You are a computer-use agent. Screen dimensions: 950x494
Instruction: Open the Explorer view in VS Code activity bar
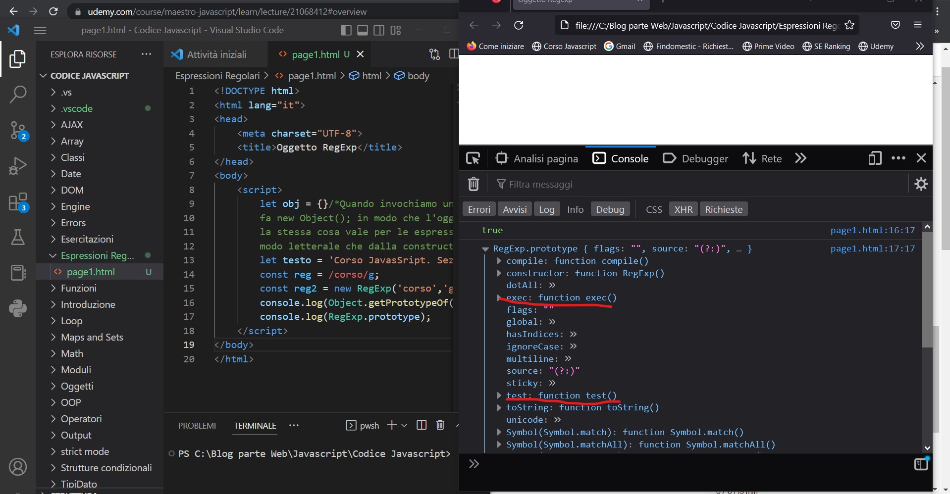[18, 59]
